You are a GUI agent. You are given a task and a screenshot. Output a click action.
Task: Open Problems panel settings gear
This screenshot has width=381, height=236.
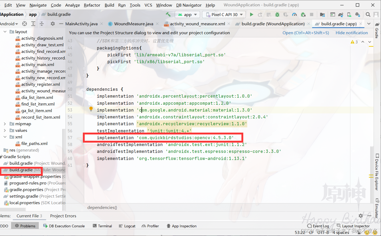coord(361,216)
